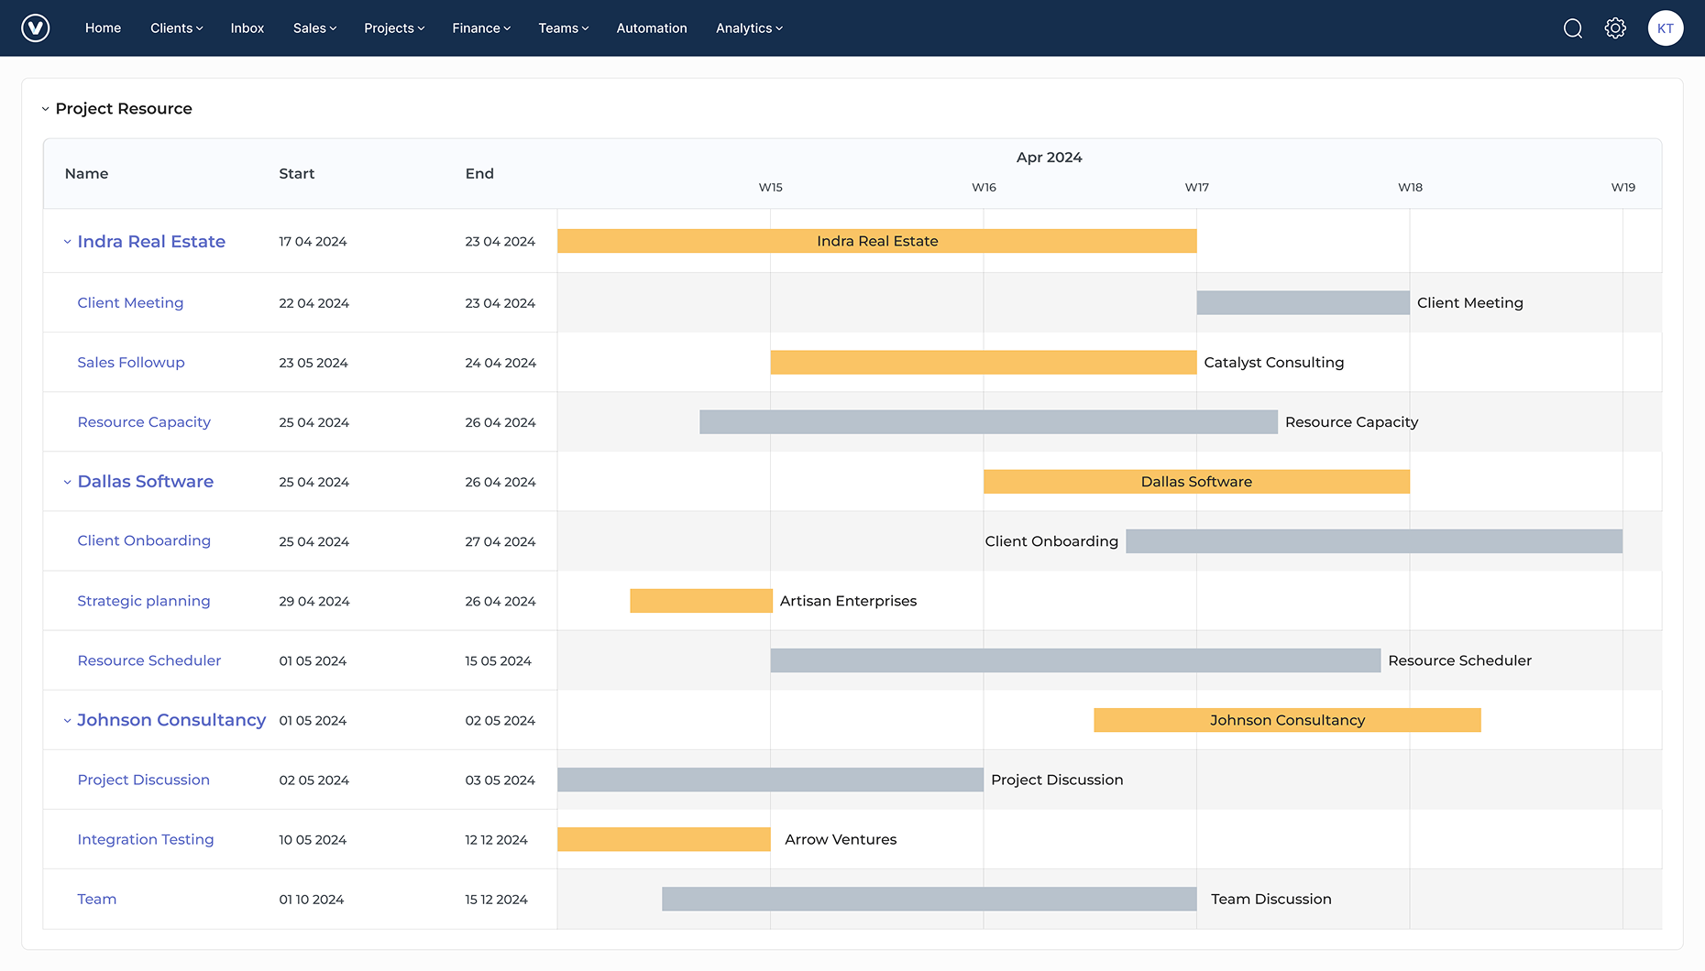
Task: Collapse the Dallas Software group
Action: click(67, 482)
